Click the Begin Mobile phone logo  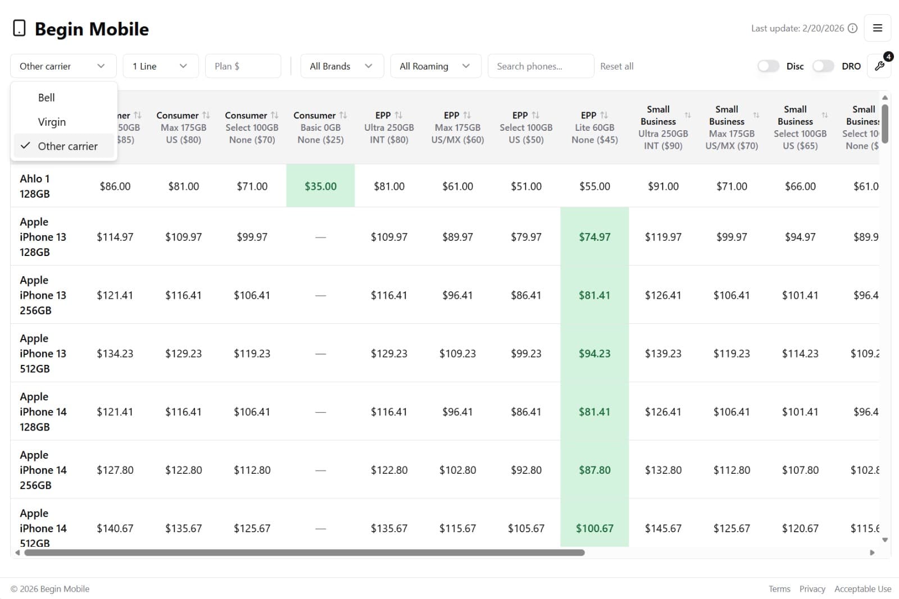tap(19, 28)
